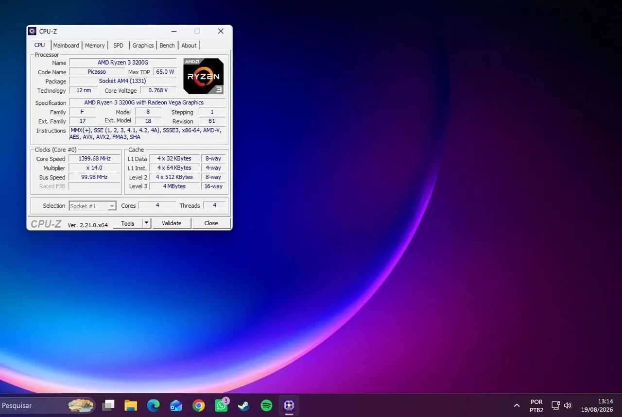622x417 pixels.
Task: Click the Package value Socket AM4 (1331)
Action: (x=123, y=81)
